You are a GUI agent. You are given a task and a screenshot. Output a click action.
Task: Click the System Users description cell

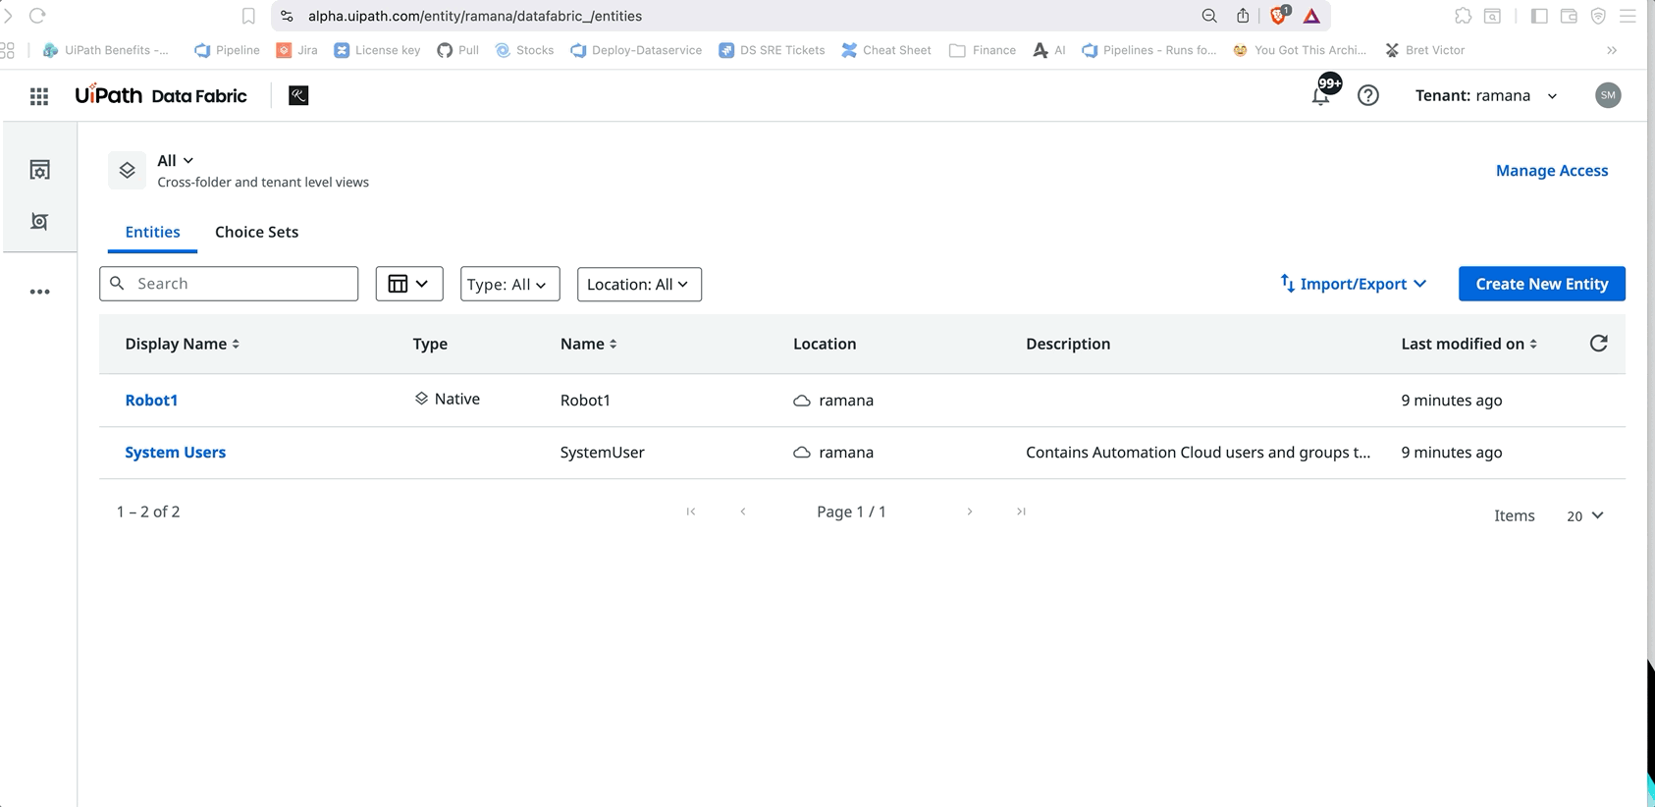1198,453
